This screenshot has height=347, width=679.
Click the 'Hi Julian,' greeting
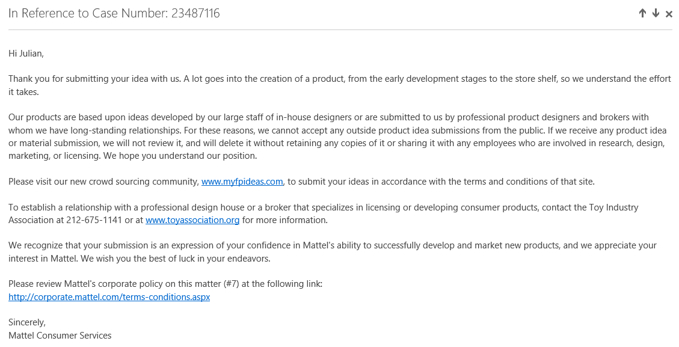click(26, 54)
